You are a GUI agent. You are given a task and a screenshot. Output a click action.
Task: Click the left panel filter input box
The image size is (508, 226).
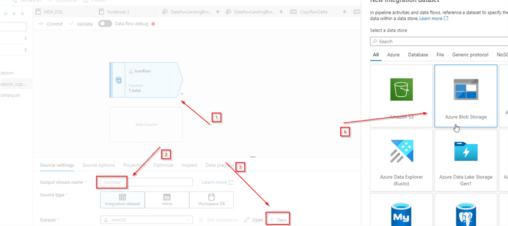point(14,26)
